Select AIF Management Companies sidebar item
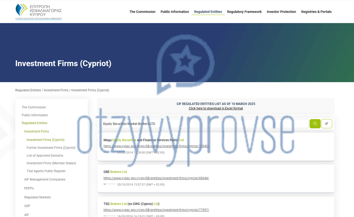Image resolution: width=354 pixels, height=217 pixels. pyautogui.click(x=45, y=180)
